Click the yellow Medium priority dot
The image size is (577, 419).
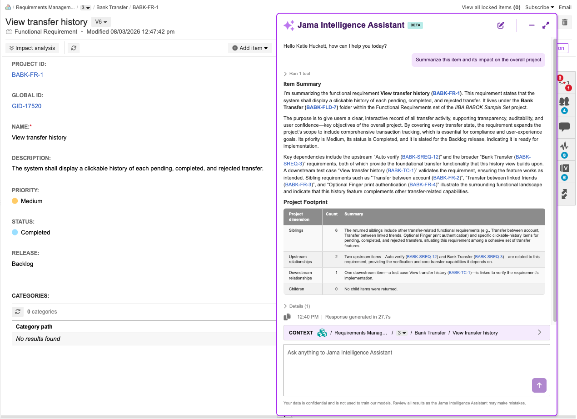pos(15,201)
